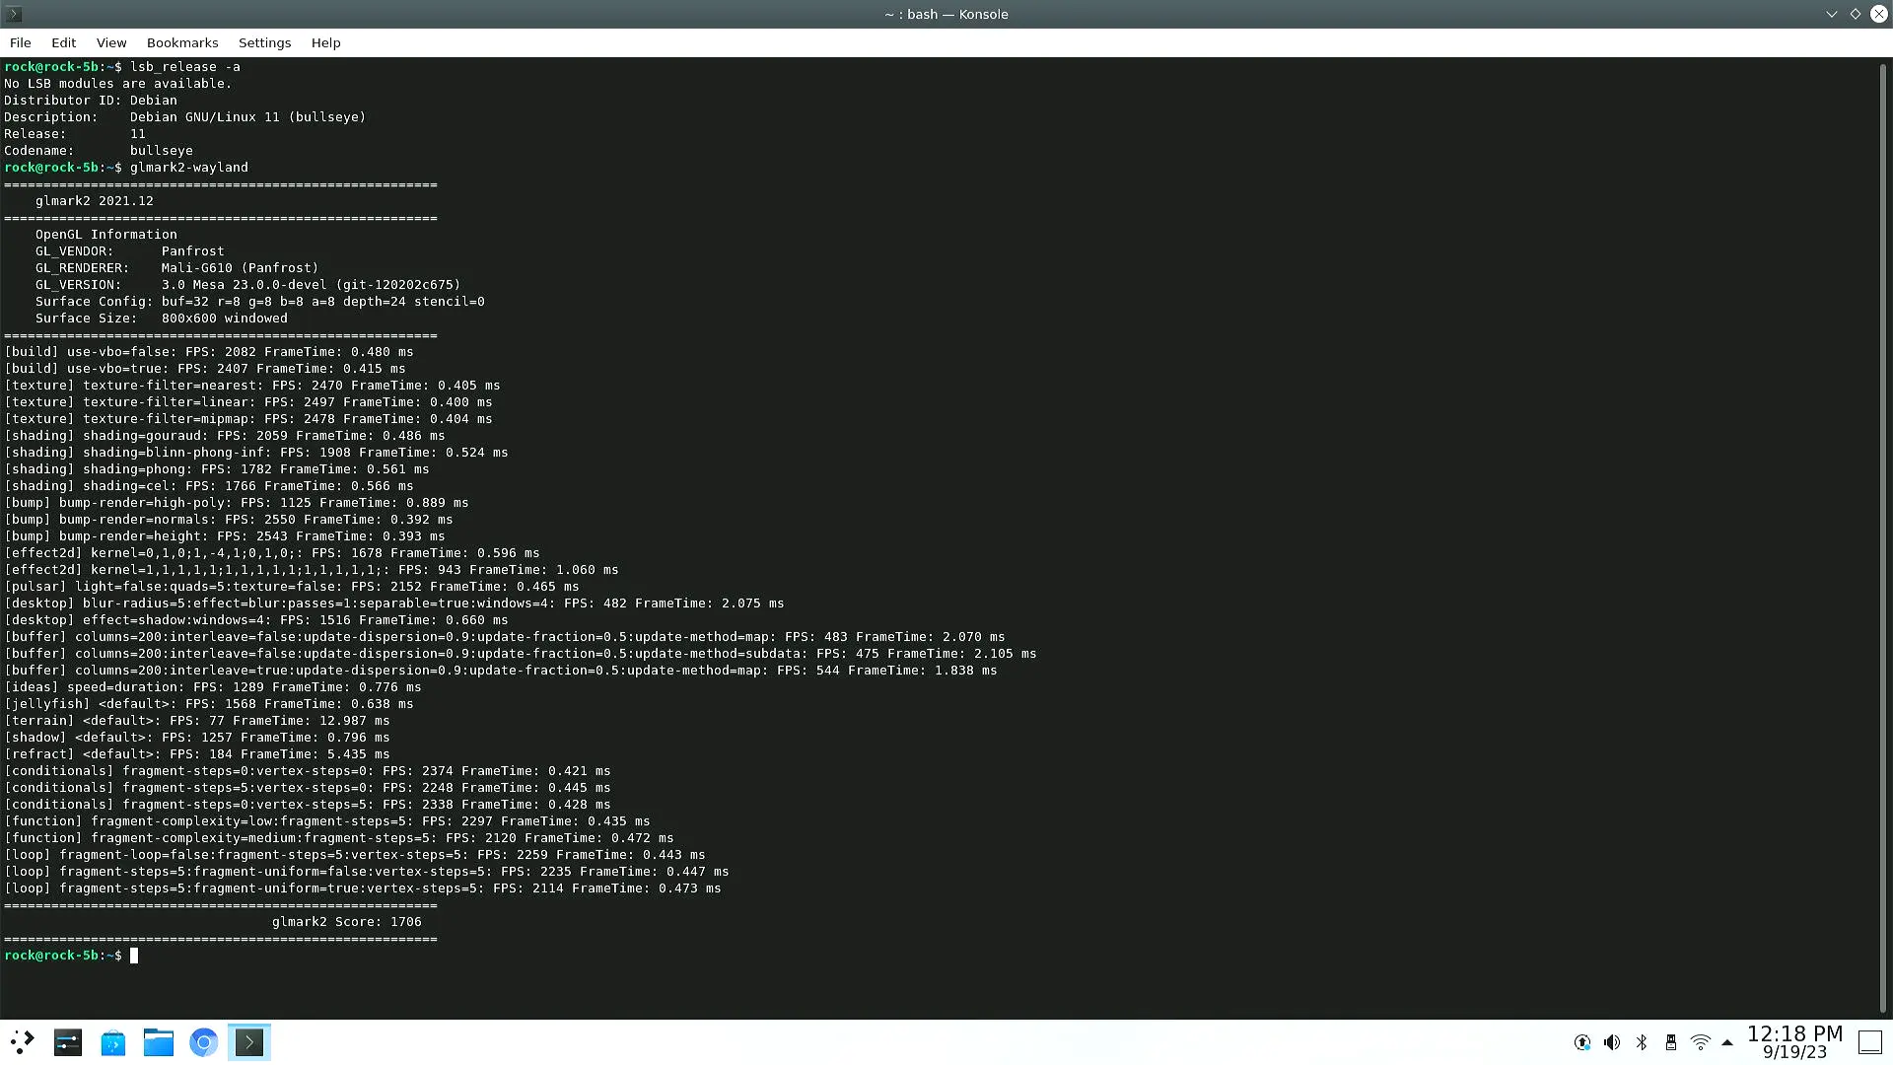
Task: Click the '[shading] shading=phong' result line
Action: (x=217, y=469)
